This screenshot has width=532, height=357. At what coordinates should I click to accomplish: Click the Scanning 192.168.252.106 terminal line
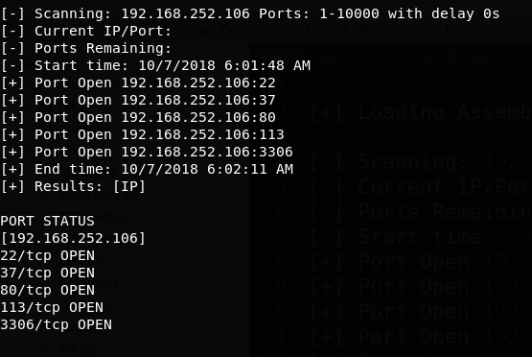250,14
